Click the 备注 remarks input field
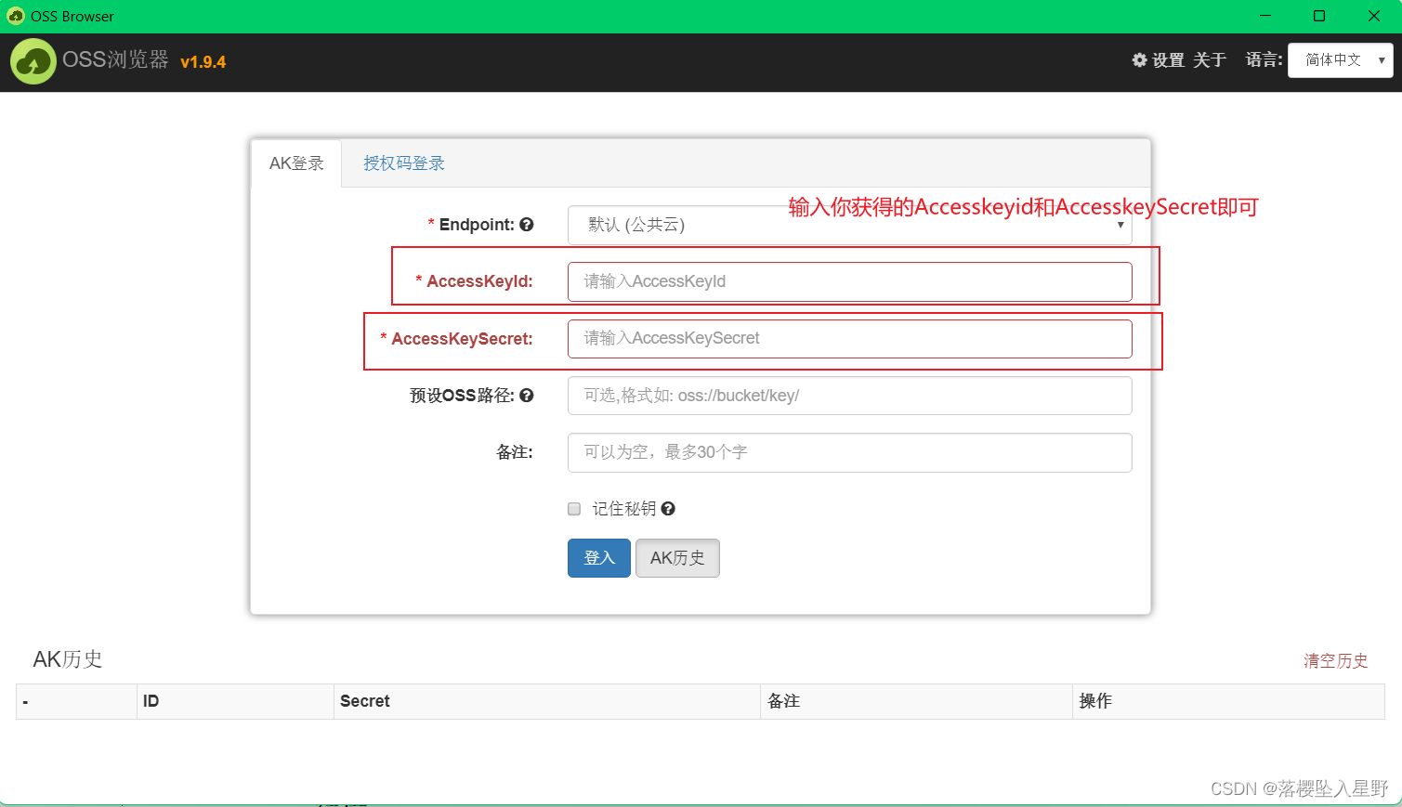 848,452
